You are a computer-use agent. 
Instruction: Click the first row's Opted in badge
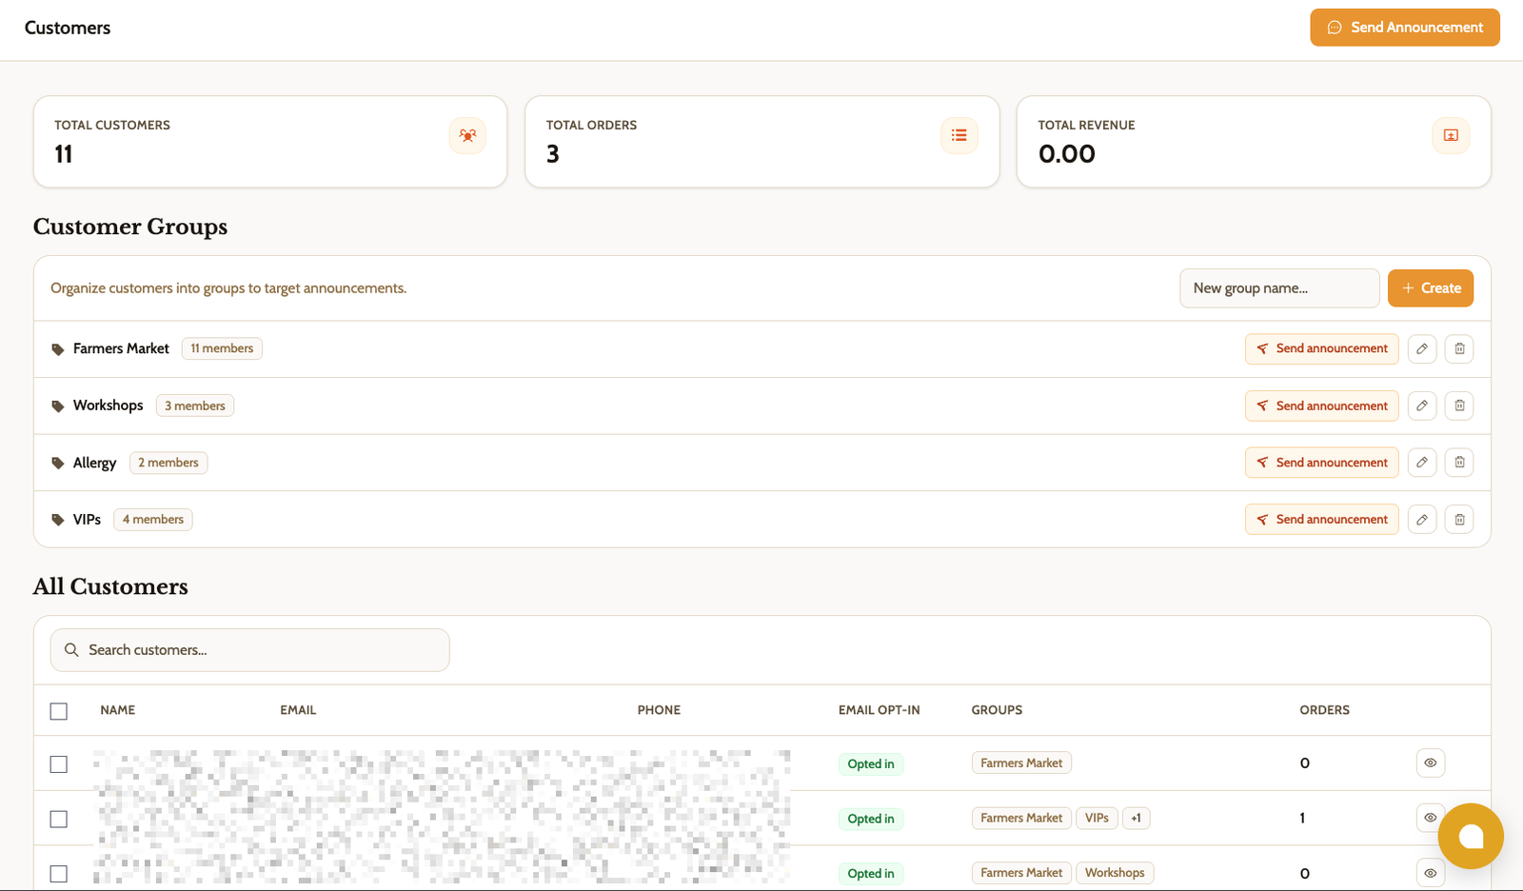pos(871,763)
